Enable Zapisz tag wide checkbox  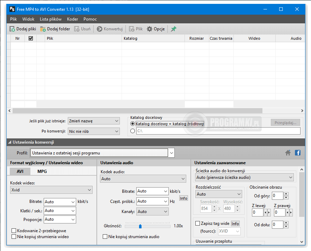[x=197, y=223]
